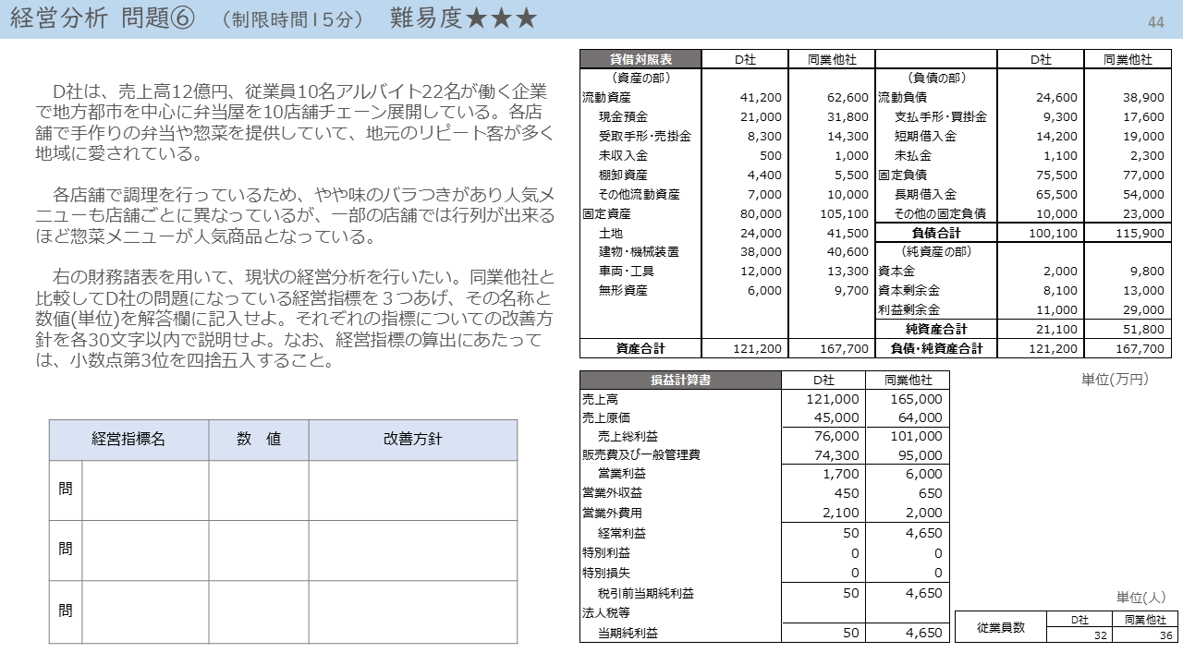Select the 経営指標名 column header
Viewport: 1183px width, 665px height.
(x=128, y=441)
